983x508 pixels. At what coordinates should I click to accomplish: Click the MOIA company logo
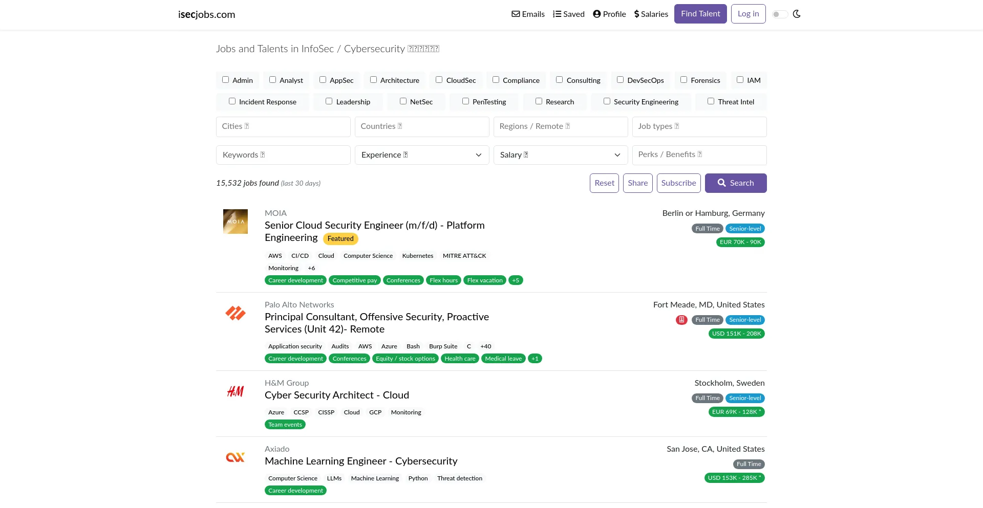pyautogui.click(x=236, y=222)
